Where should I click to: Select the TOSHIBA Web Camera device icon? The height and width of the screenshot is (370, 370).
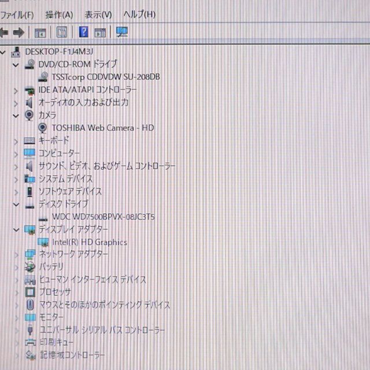point(42,128)
